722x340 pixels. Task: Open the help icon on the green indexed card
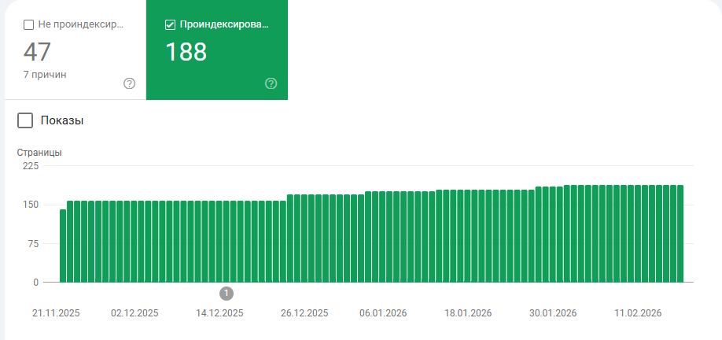pyautogui.click(x=271, y=83)
